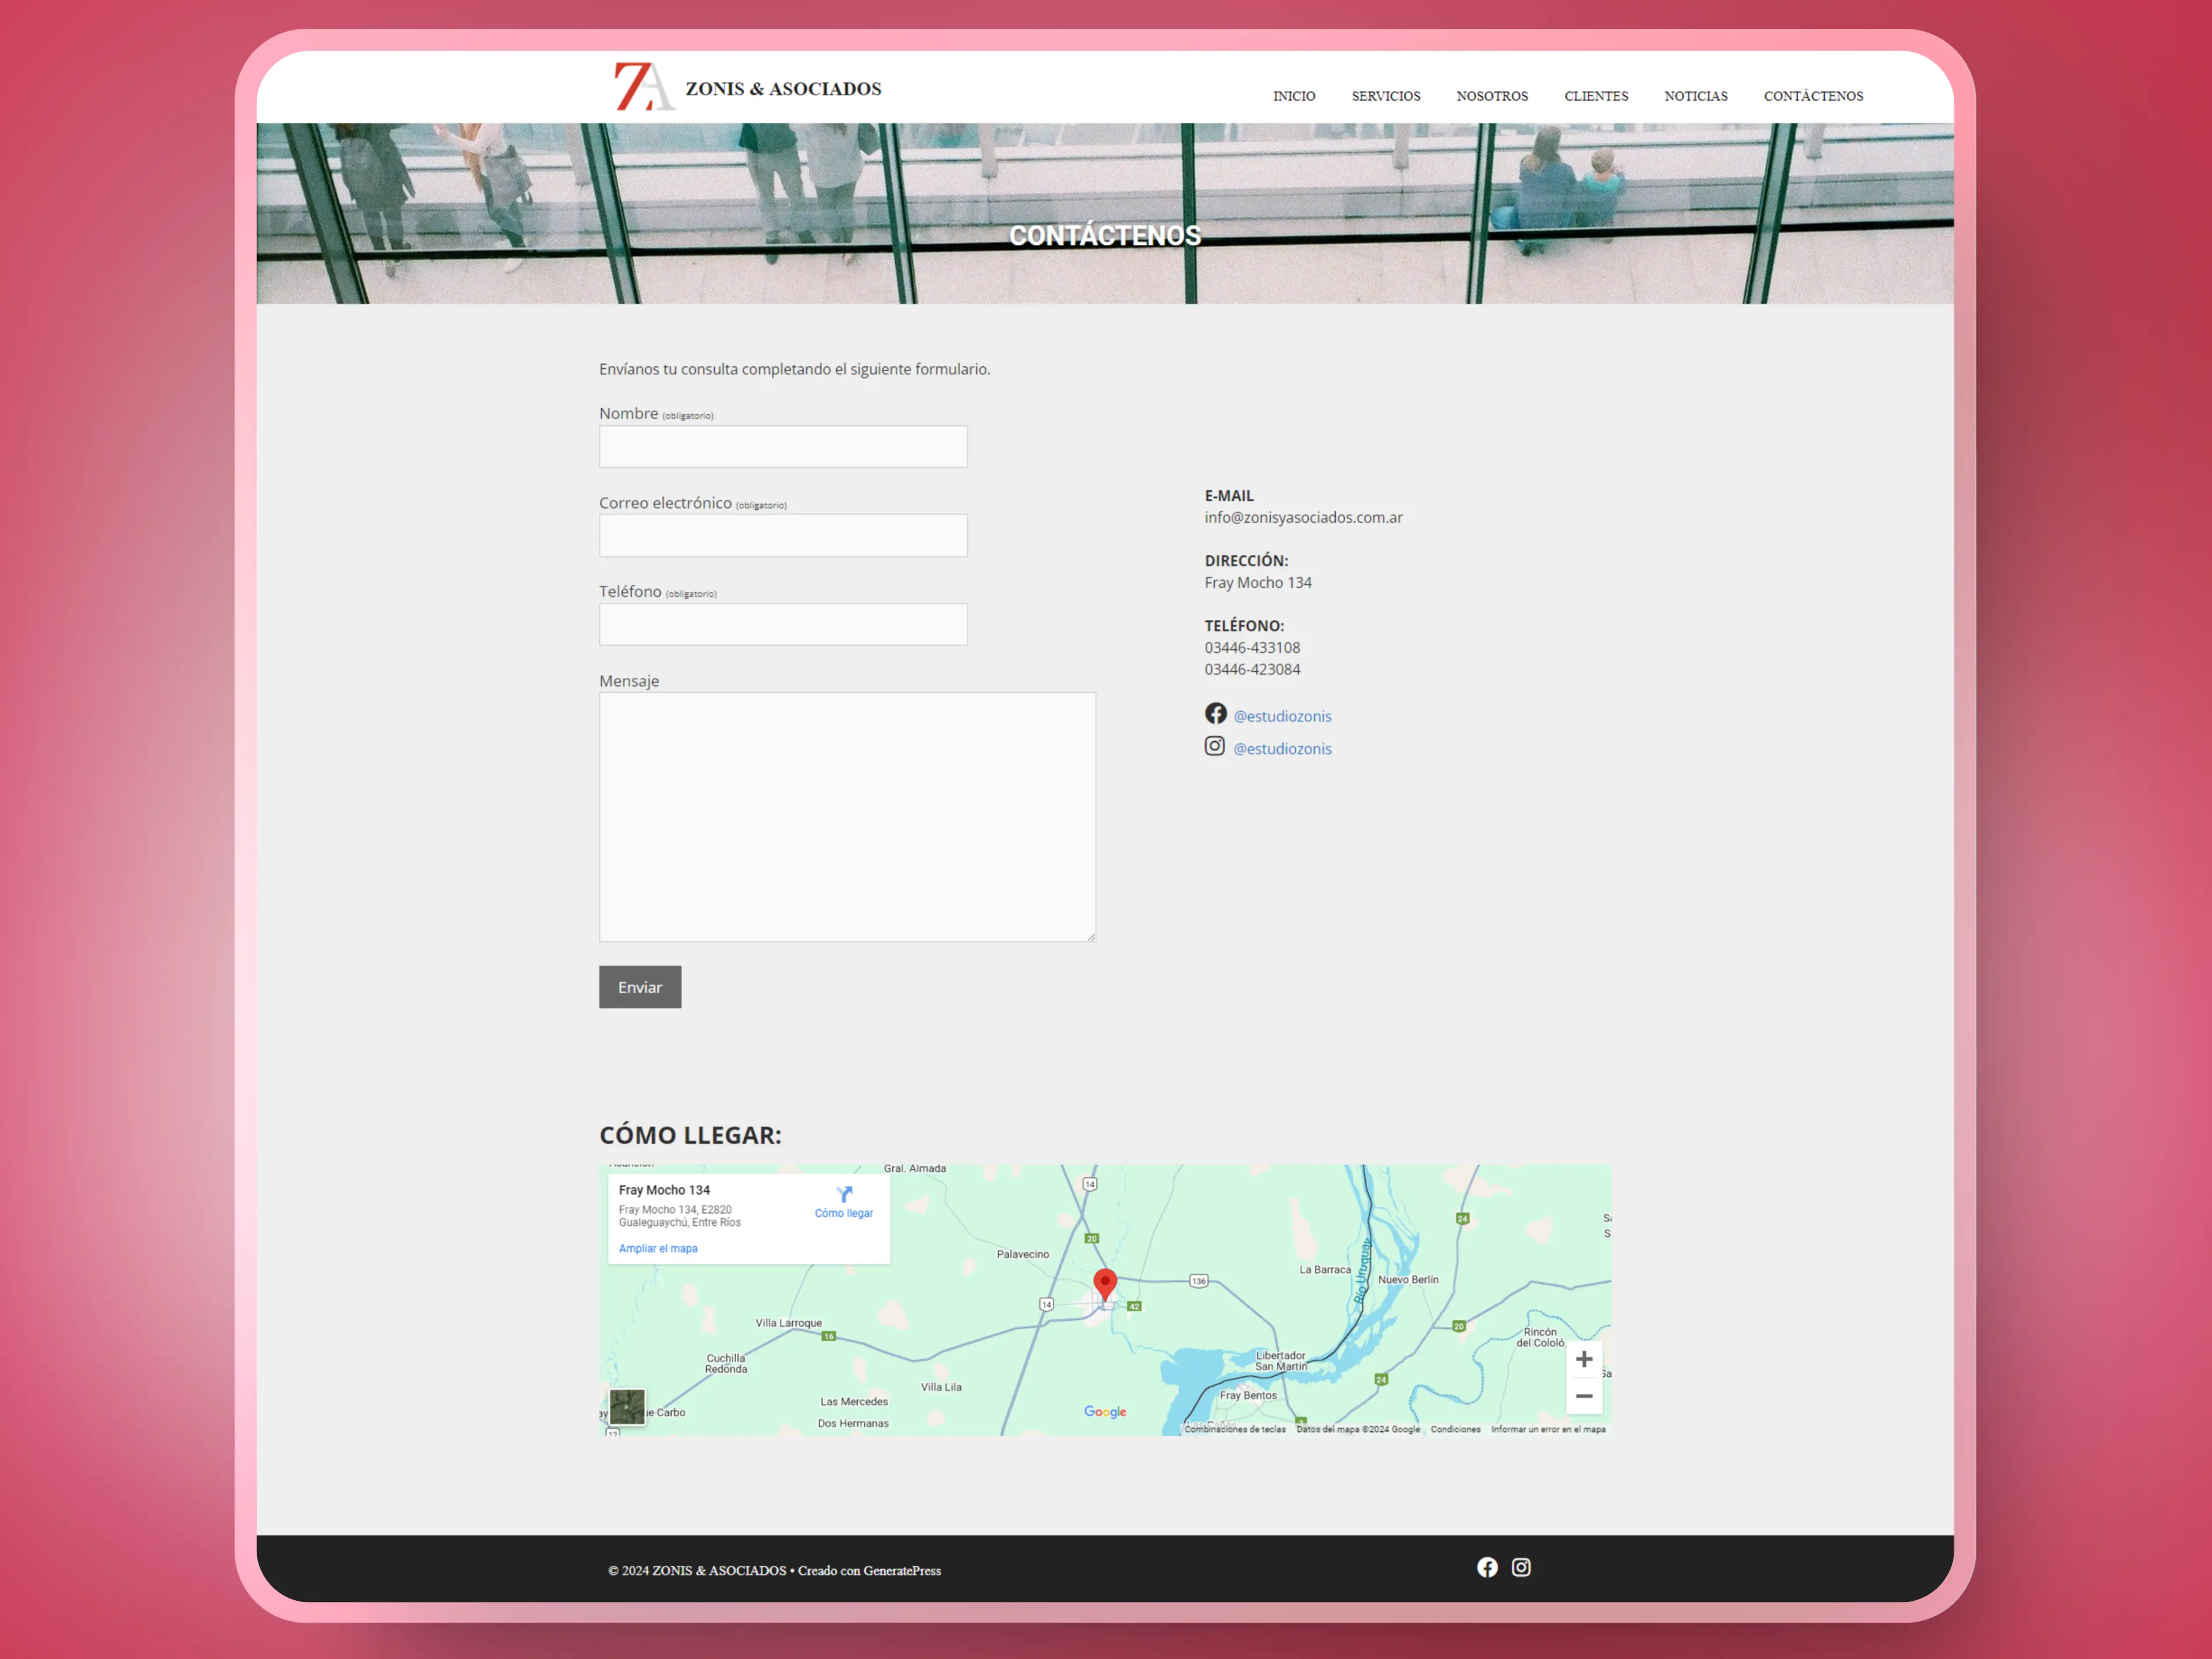Open the Facebook icon in contact info
The width and height of the screenshot is (2212, 1659).
[1215, 713]
